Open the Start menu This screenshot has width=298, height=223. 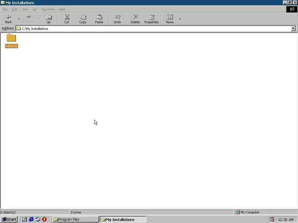coord(9,220)
